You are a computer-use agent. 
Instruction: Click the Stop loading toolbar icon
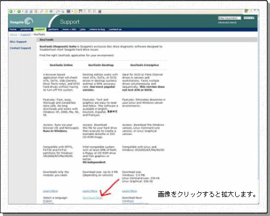pos(26,12)
